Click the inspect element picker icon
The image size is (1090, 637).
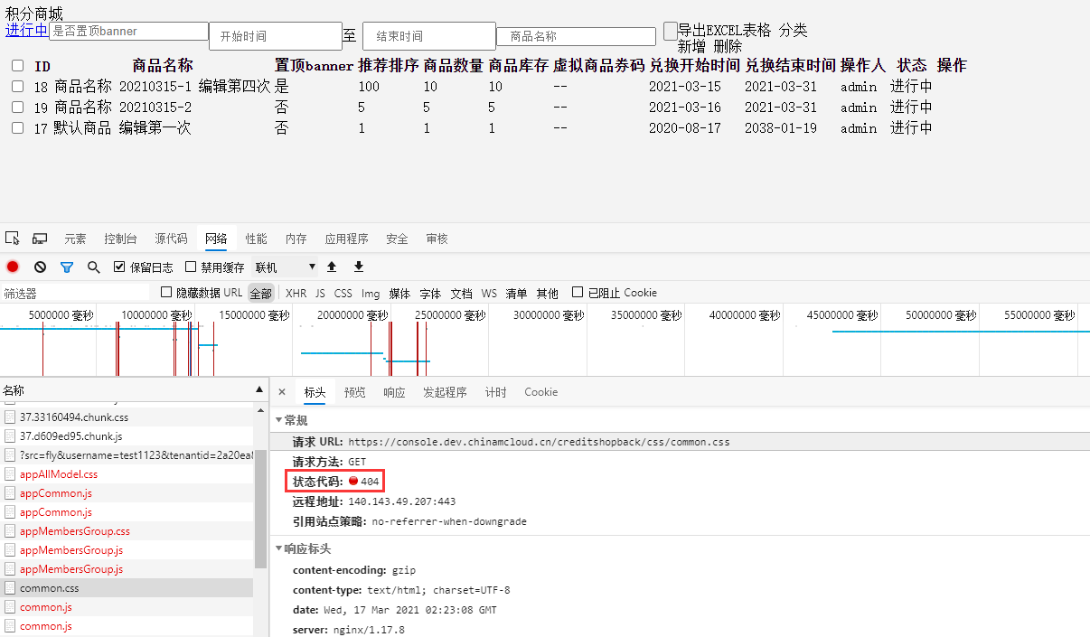[x=13, y=239]
